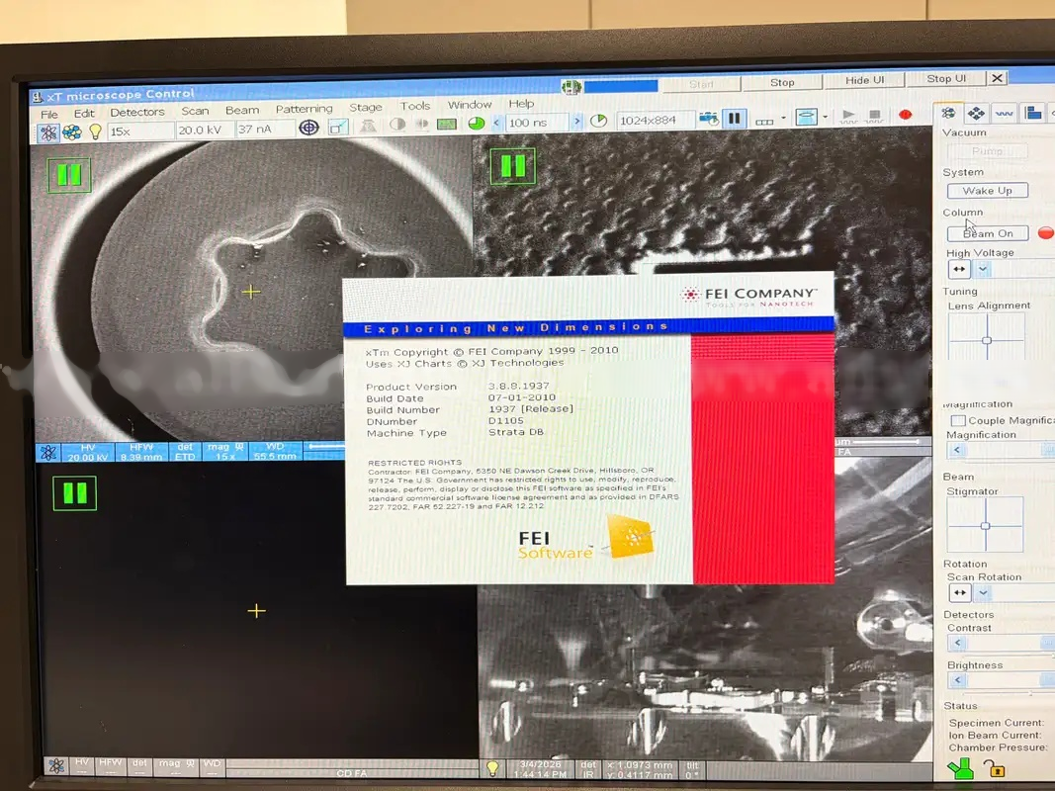The height and width of the screenshot is (791, 1055).
Task: Toggle Scan Rotation adjuster arrows button
Action: (959, 592)
